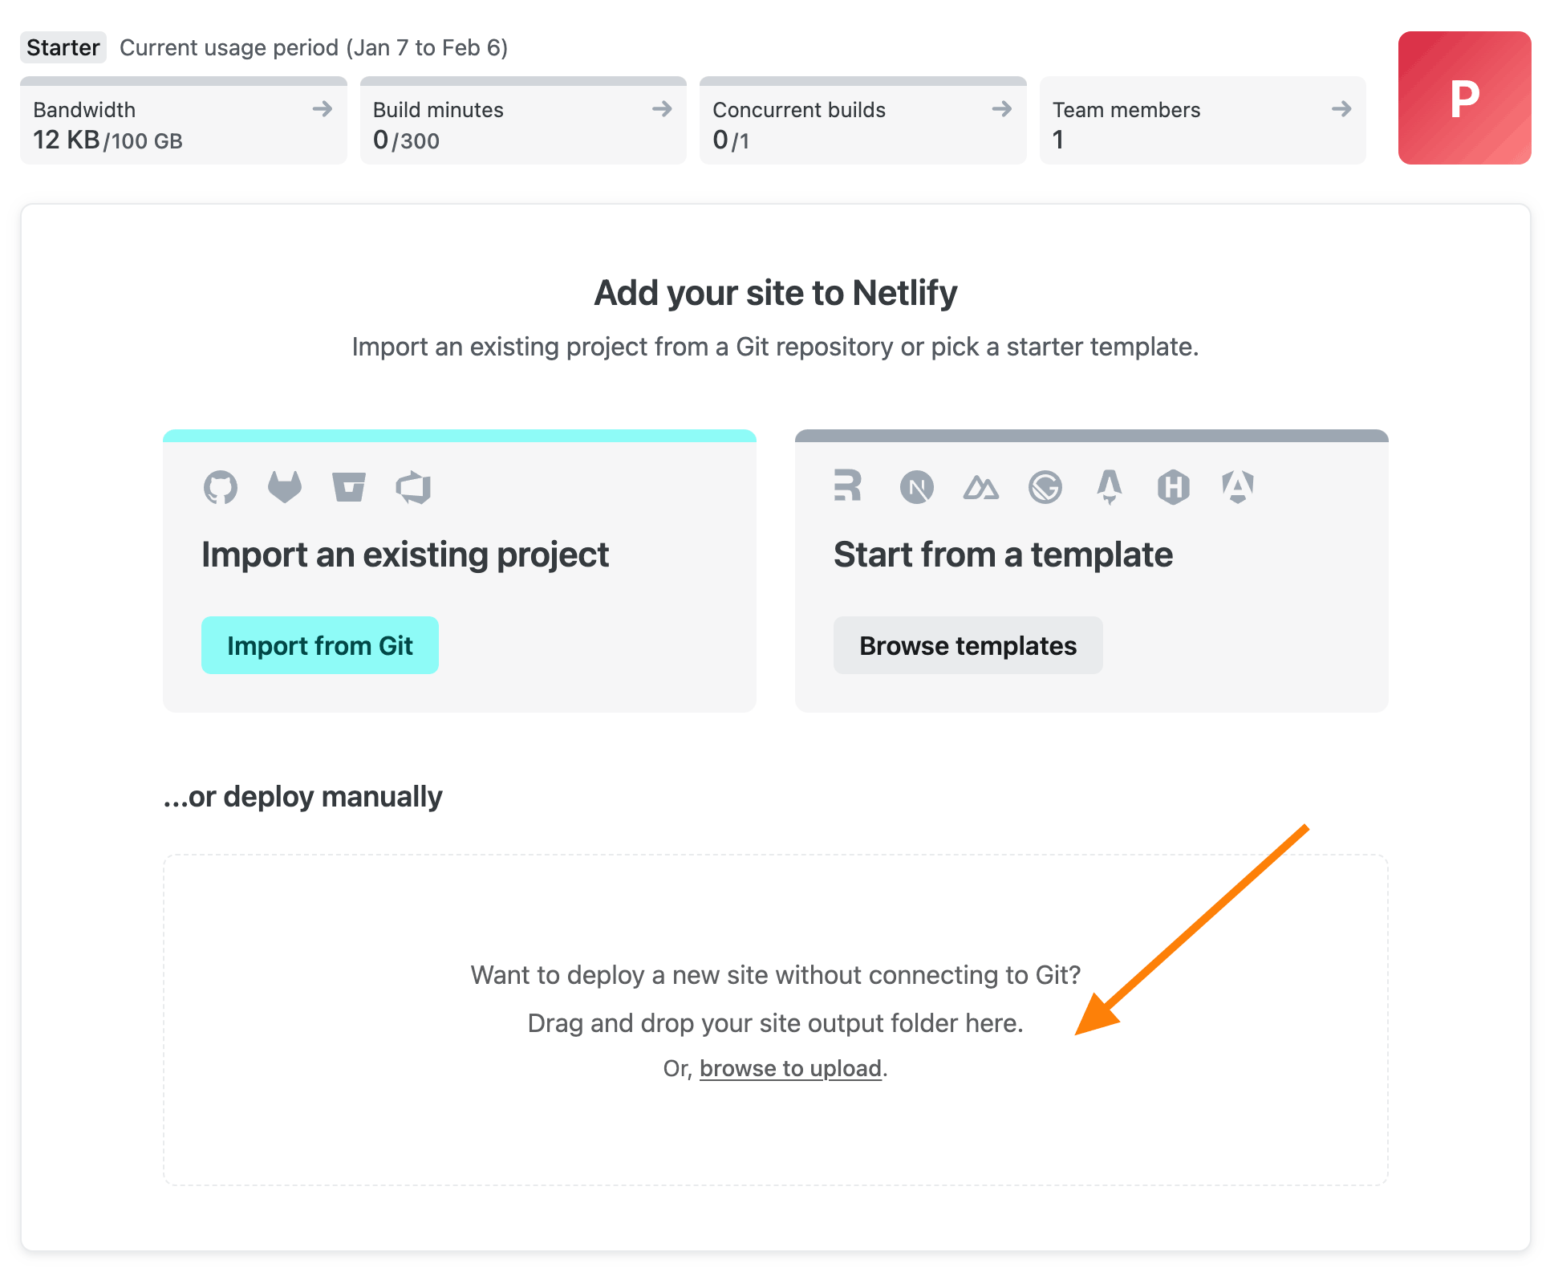Screen dimensions: 1550x1276
Task: Click the Astro framework icon
Action: coord(1109,486)
